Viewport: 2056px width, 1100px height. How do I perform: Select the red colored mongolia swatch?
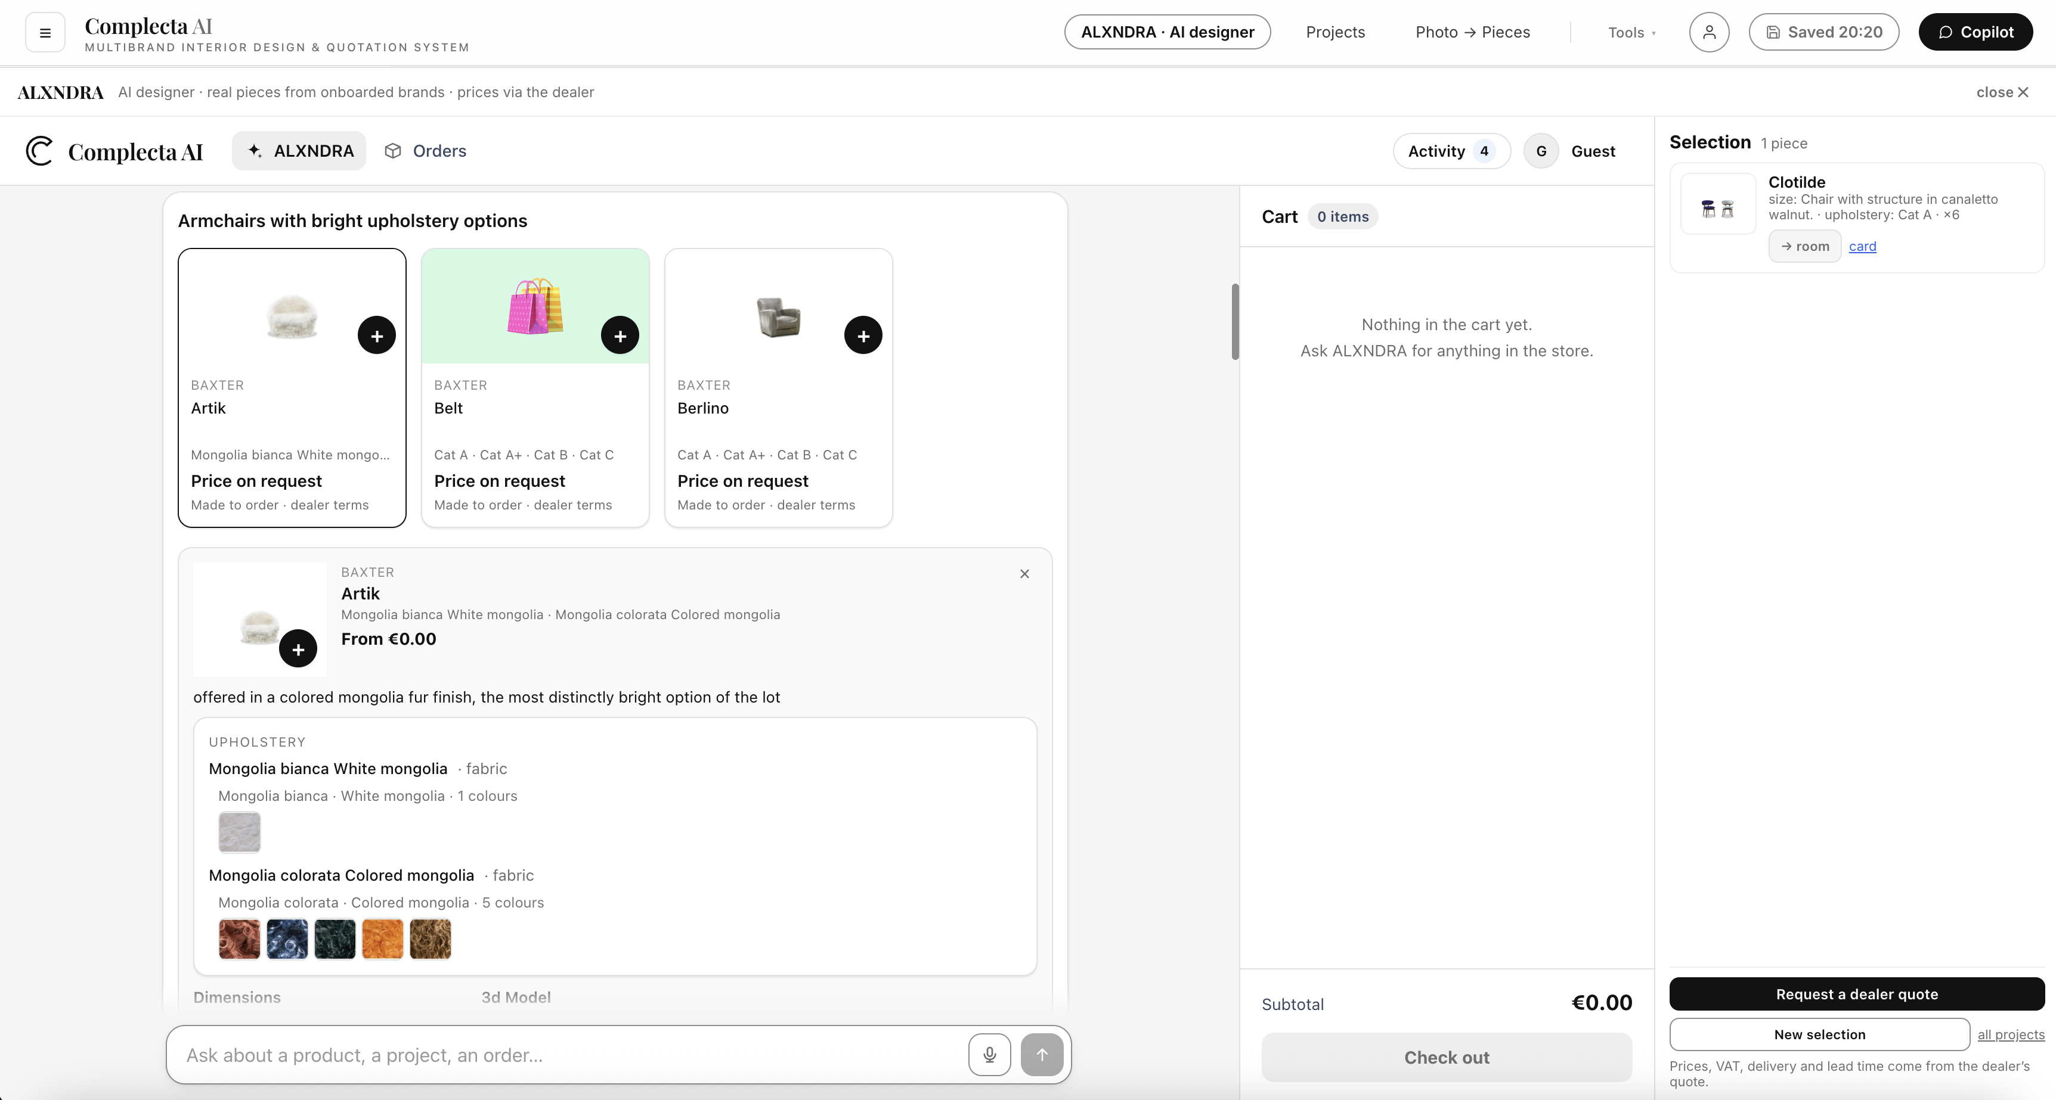coord(240,939)
